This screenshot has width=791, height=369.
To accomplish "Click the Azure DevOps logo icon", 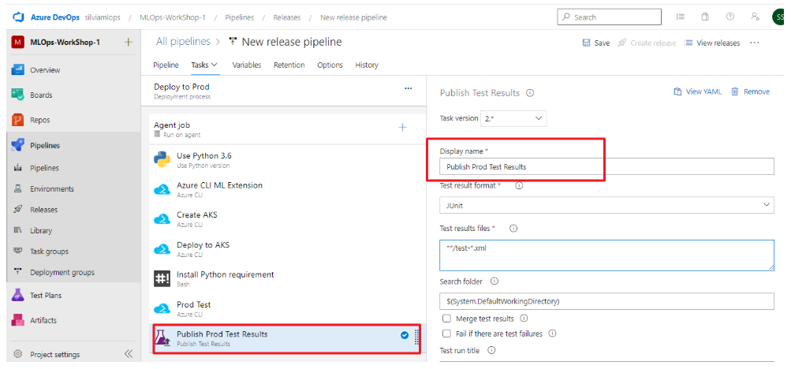I will [20, 17].
